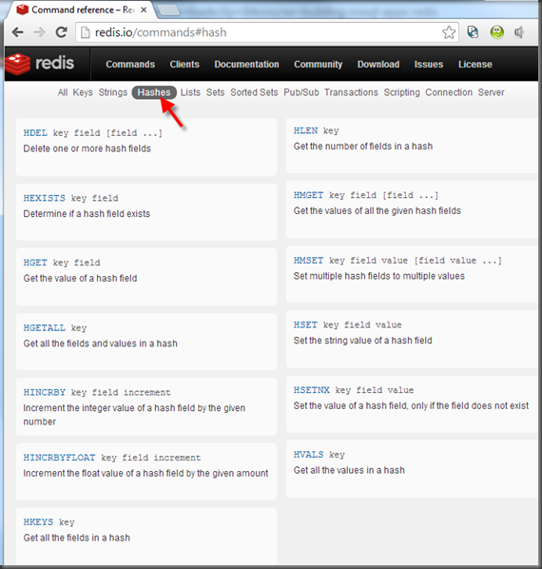Click the globe extension icon in toolbar
Image resolution: width=542 pixels, height=569 pixels.
point(473,32)
